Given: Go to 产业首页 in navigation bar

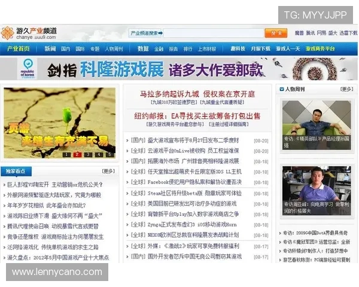Looking at the screenshot, I should [19, 49].
